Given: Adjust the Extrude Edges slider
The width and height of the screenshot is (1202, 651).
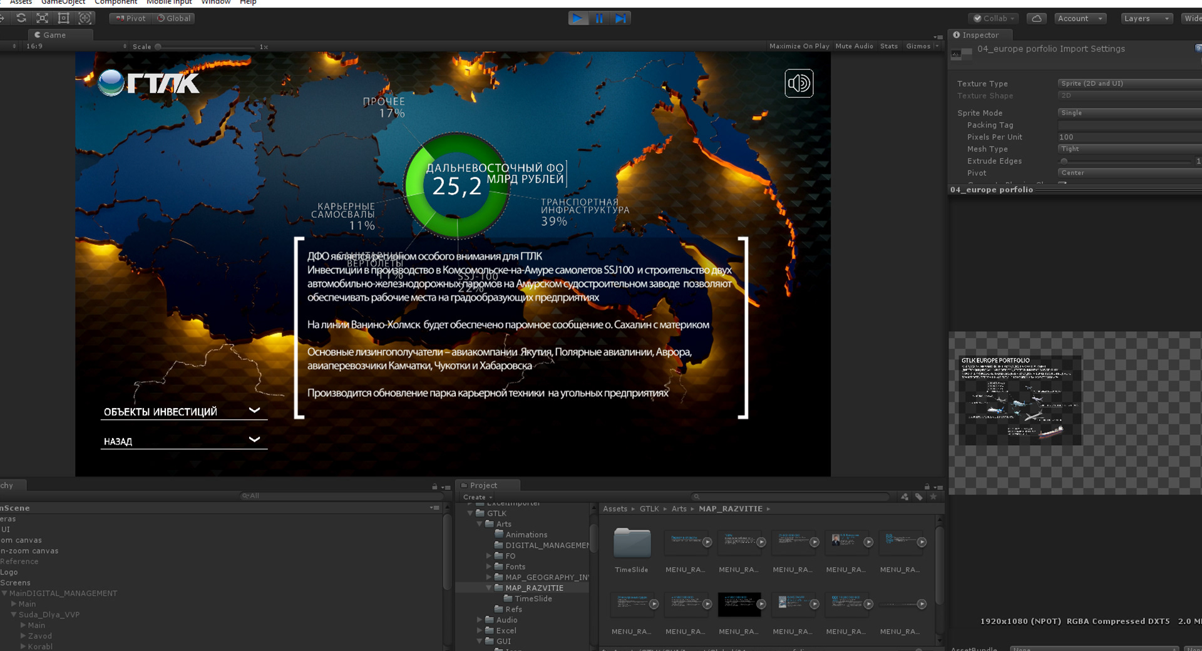Looking at the screenshot, I should point(1126,161).
